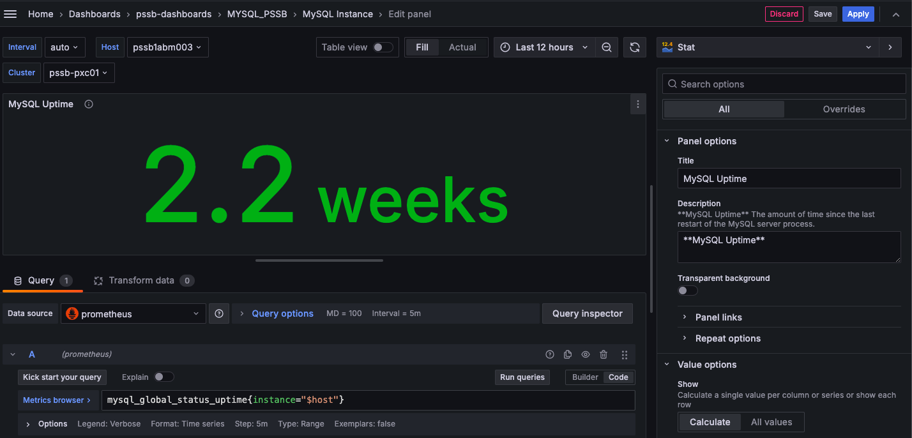Open the MySQL Uptime panel three-dot menu
This screenshot has height=438, width=912.
pos(637,104)
